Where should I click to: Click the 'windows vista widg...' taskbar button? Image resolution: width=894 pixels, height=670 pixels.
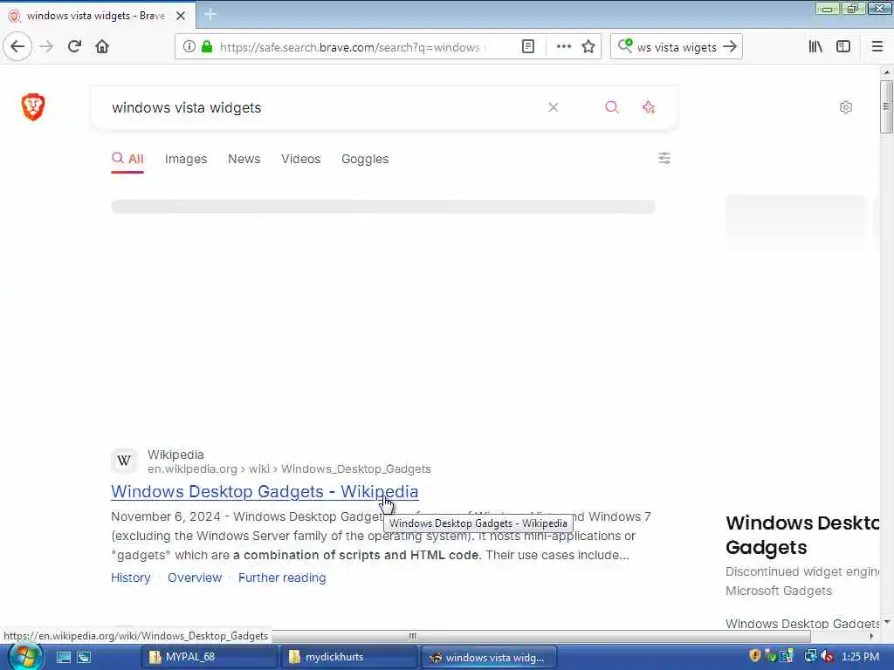tap(489, 657)
